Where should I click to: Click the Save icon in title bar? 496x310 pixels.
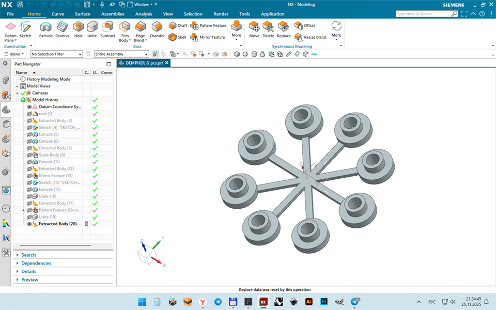(x=20, y=5)
